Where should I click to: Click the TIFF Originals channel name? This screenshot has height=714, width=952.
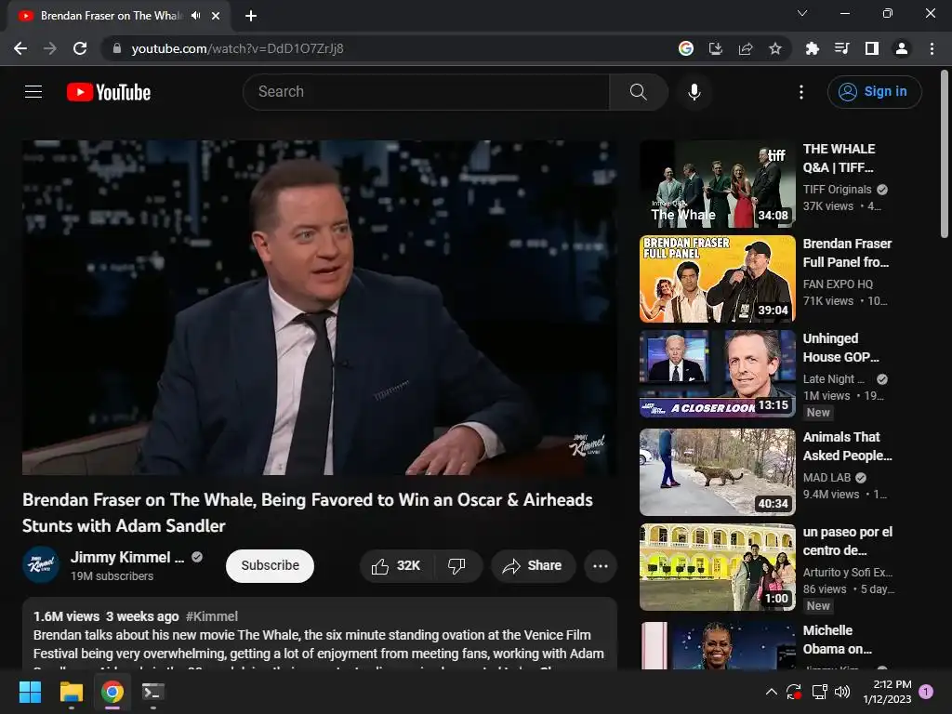(x=838, y=190)
